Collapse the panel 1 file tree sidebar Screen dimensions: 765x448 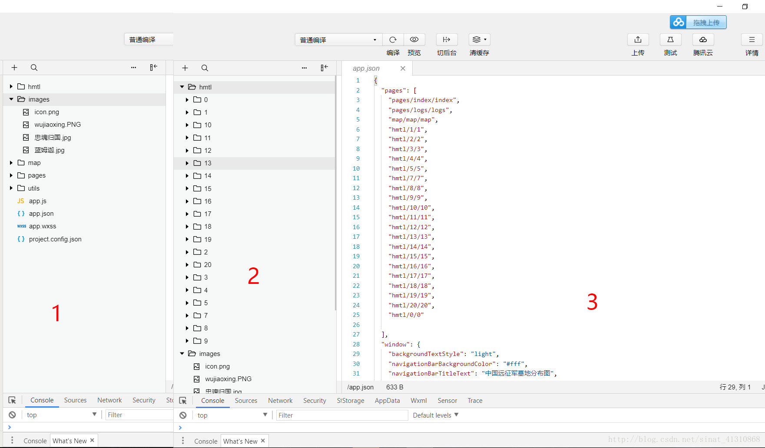(x=153, y=67)
